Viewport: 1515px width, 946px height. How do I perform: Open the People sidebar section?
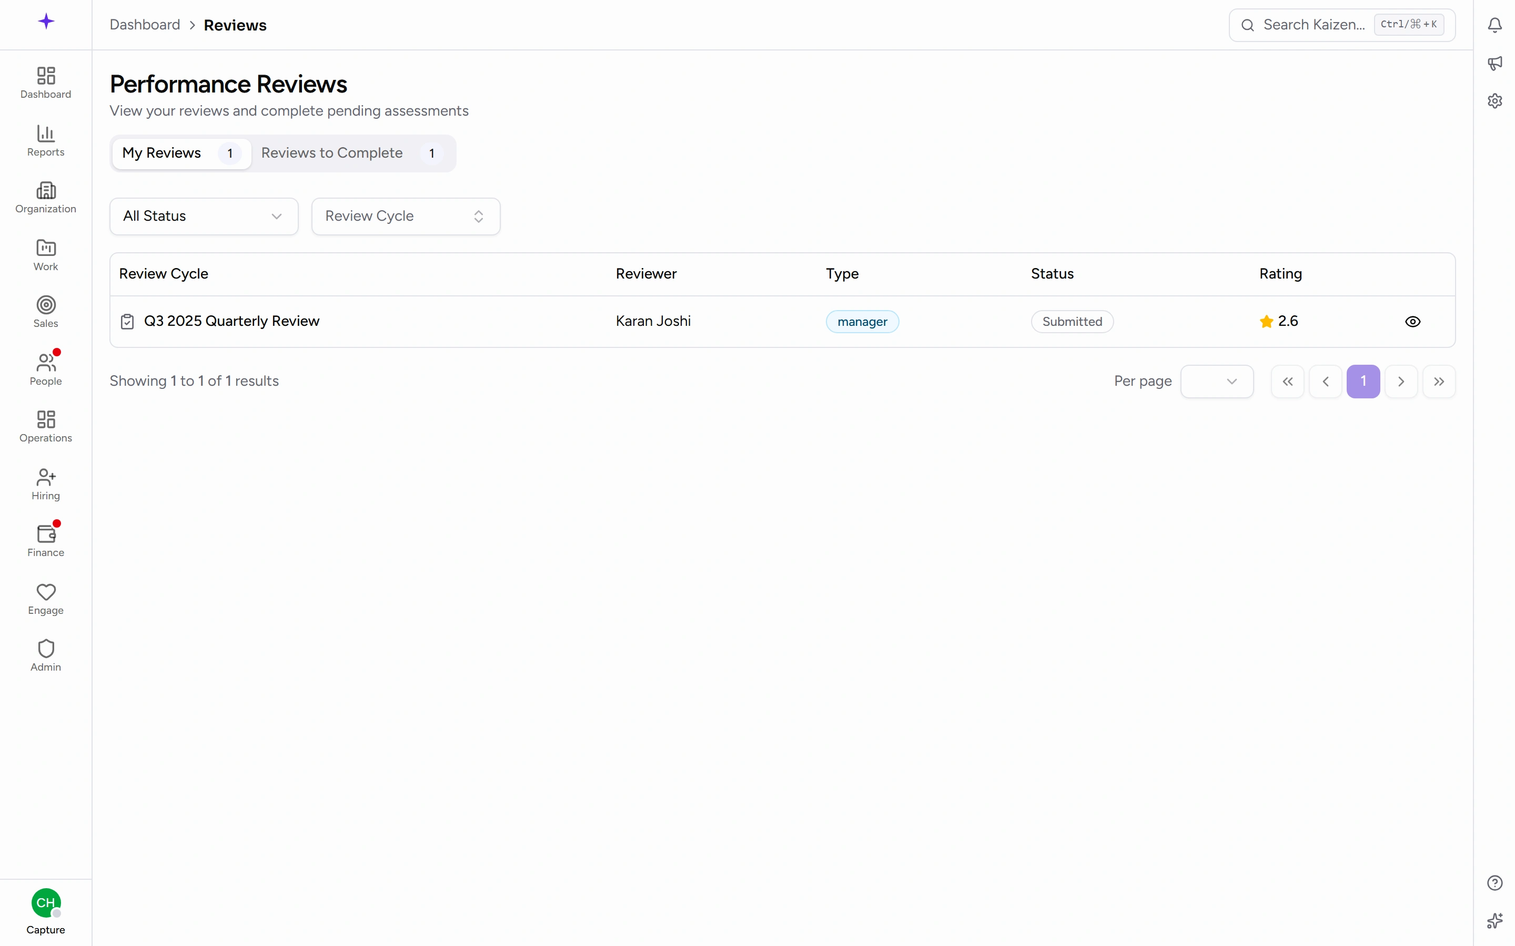coord(46,369)
